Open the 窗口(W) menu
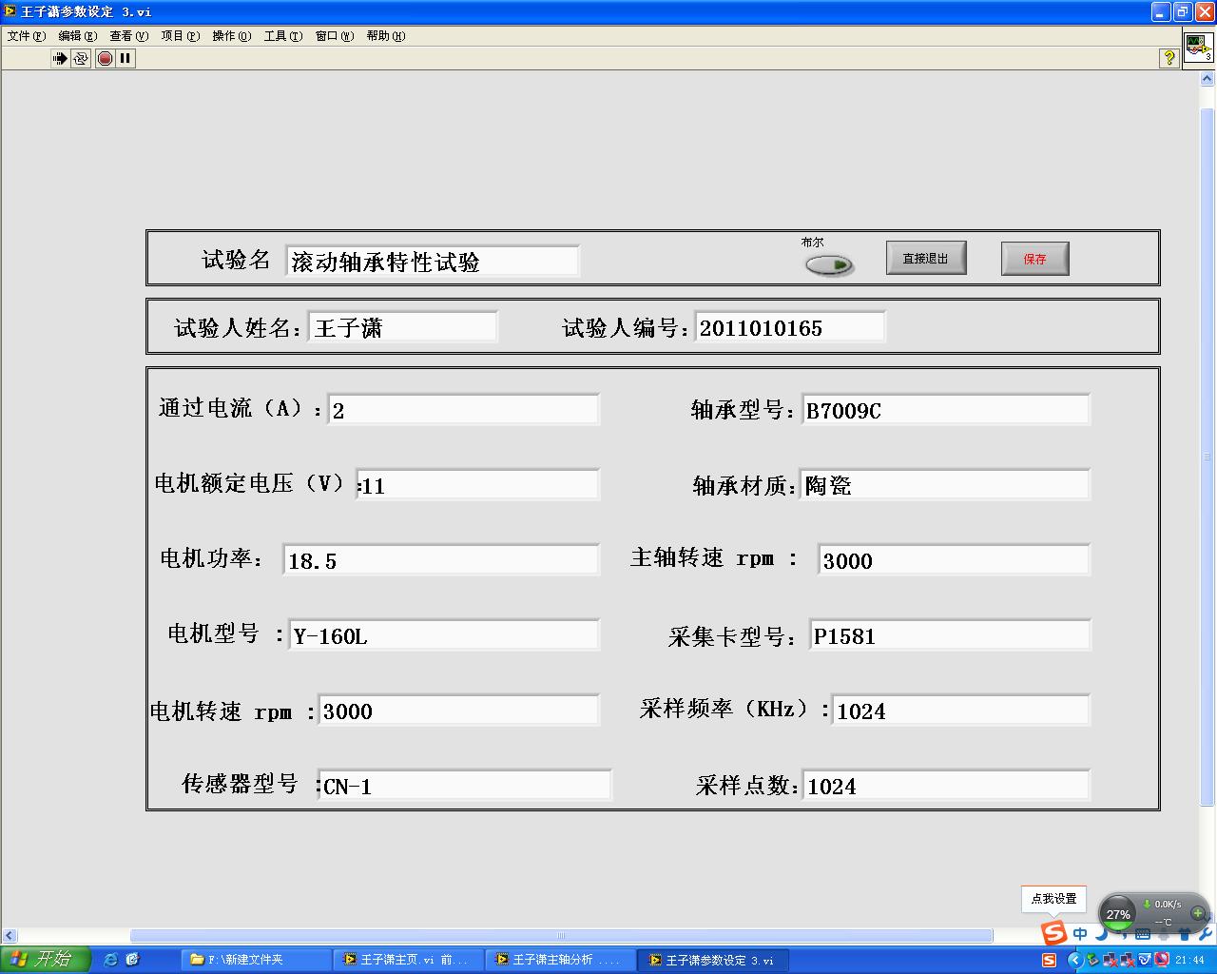Viewport: 1217px width, 974px height. (335, 36)
